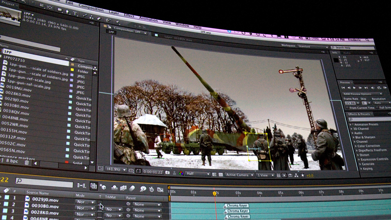Click the label color swatch for layer 1
This screenshot has width=391, height=220.
[x=7, y=198]
